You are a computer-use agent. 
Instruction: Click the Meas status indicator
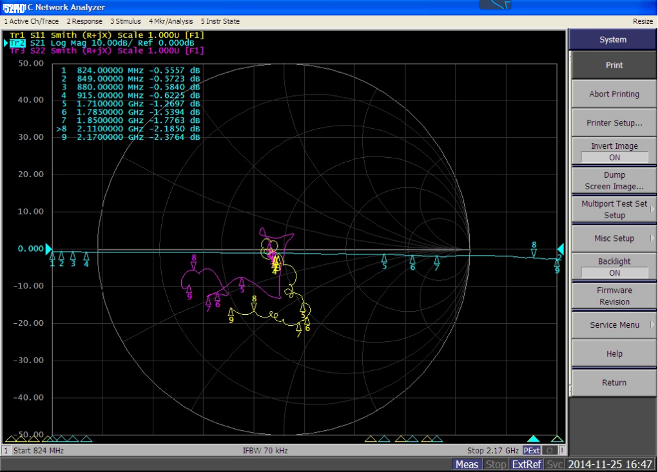[x=467, y=464]
